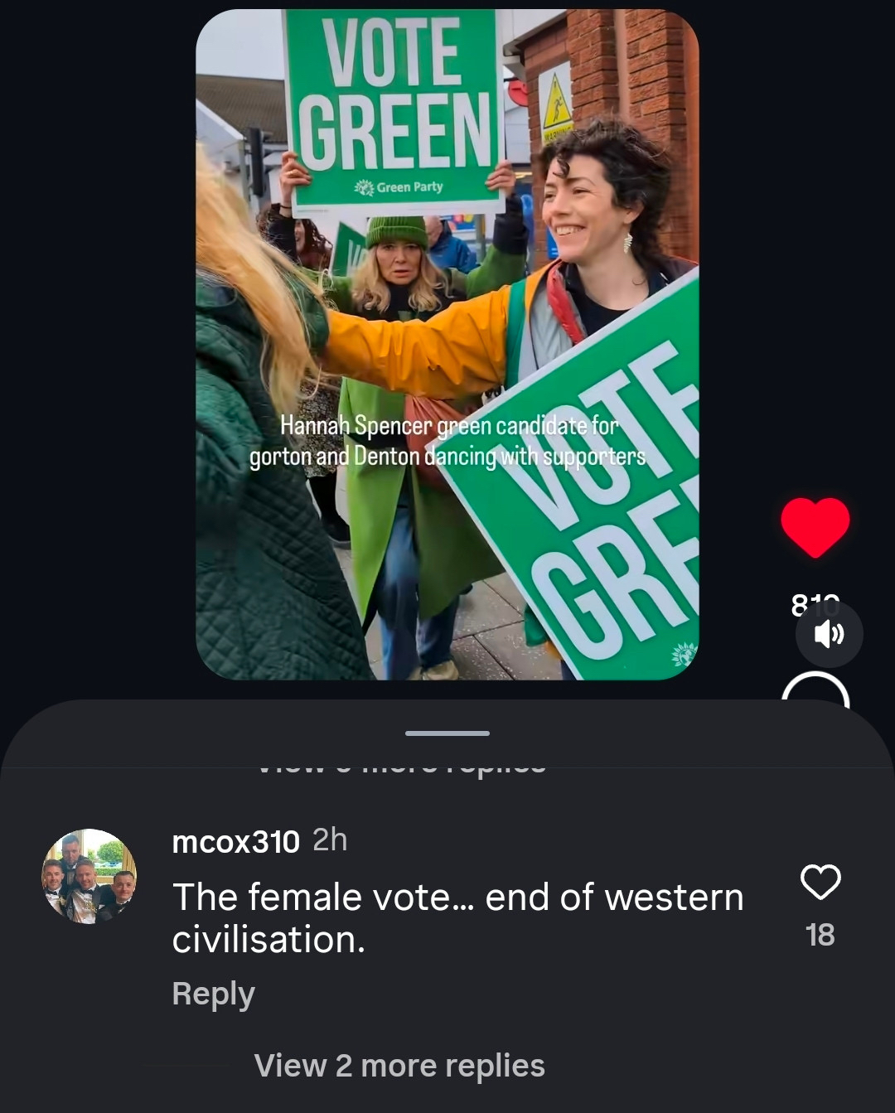The height and width of the screenshot is (1113, 895).
Task: Tap the Hannah Spencer caption overlay
Action: coord(447,441)
